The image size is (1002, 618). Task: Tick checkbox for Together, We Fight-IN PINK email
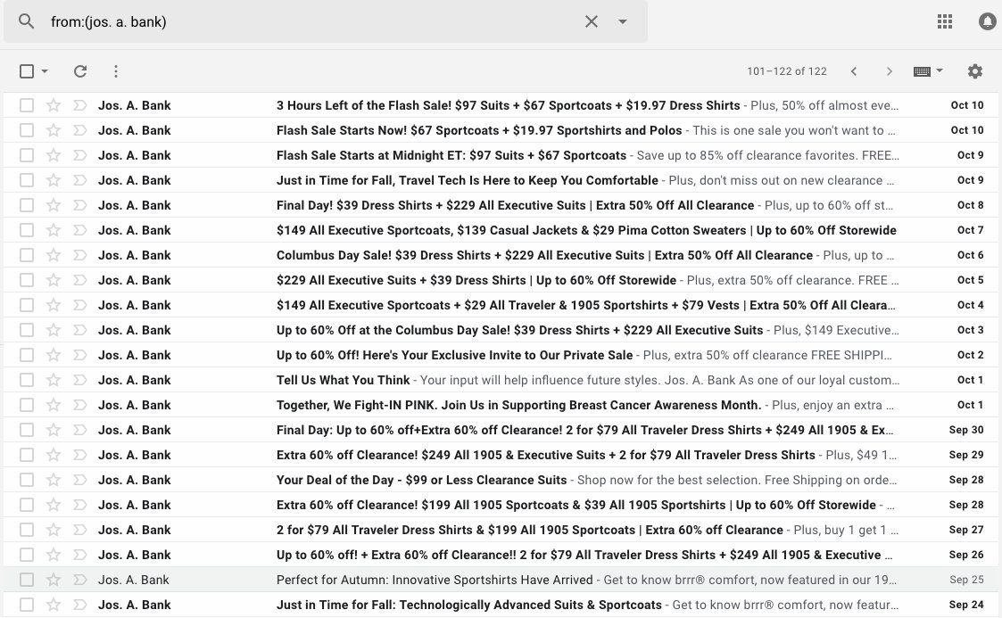[x=26, y=405]
